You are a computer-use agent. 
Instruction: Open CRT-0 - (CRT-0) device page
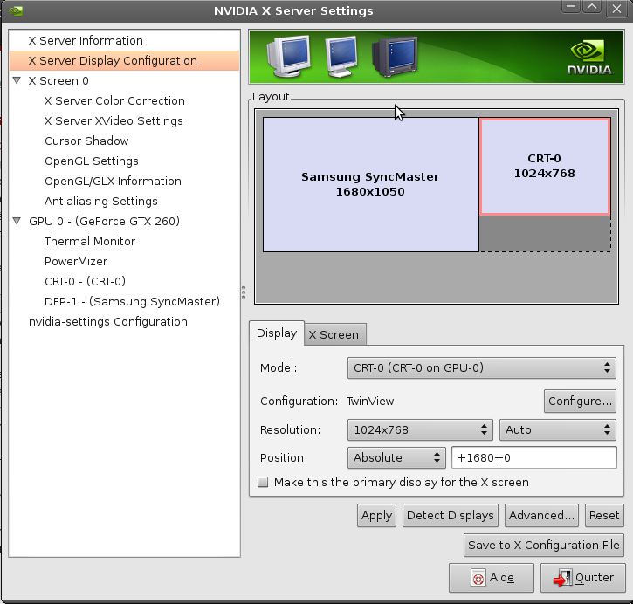coord(86,281)
